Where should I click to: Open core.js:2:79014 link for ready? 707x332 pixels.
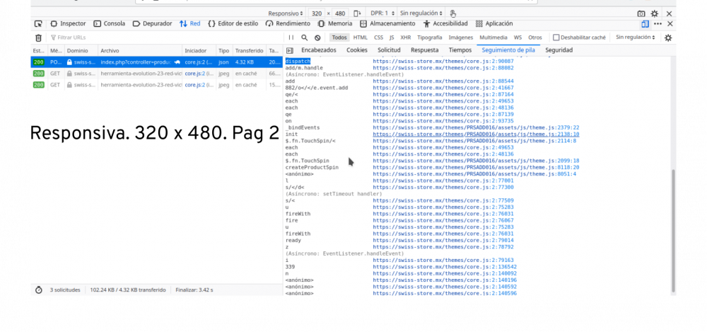click(443, 240)
